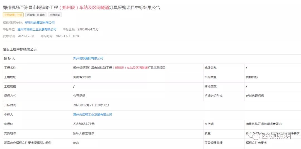301x149 pixels.
Task: Click the 中标结果 | 中标 orange tag
Action: (x=13, y=15)
